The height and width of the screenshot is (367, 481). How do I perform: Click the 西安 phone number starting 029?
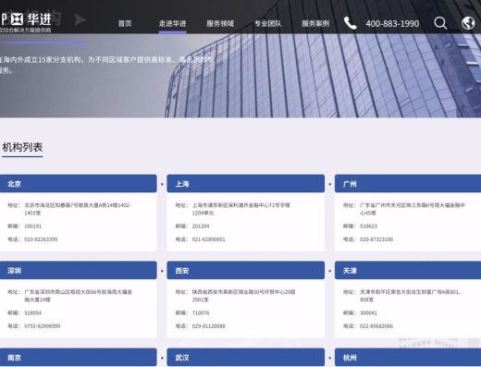pyautogui.click(x=208, y=326)
